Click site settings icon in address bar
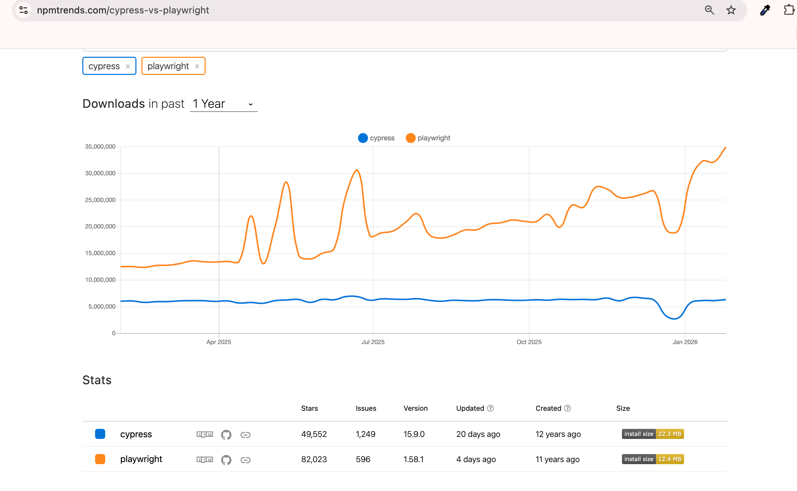797x491 pixels. click(24, 10)
